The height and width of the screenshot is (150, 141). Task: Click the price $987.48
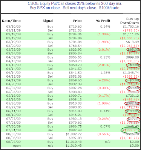pyautogui.click(x=75, y=130)
